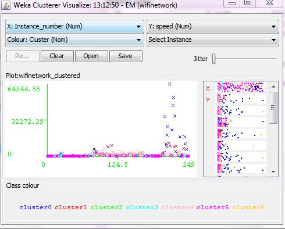Click the Weka Java icon in title bar
This screenshot has height=229, width=285.
6,5
